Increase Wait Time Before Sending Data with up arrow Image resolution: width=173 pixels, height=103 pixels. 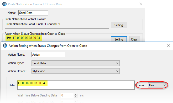(x=76, y=94)
